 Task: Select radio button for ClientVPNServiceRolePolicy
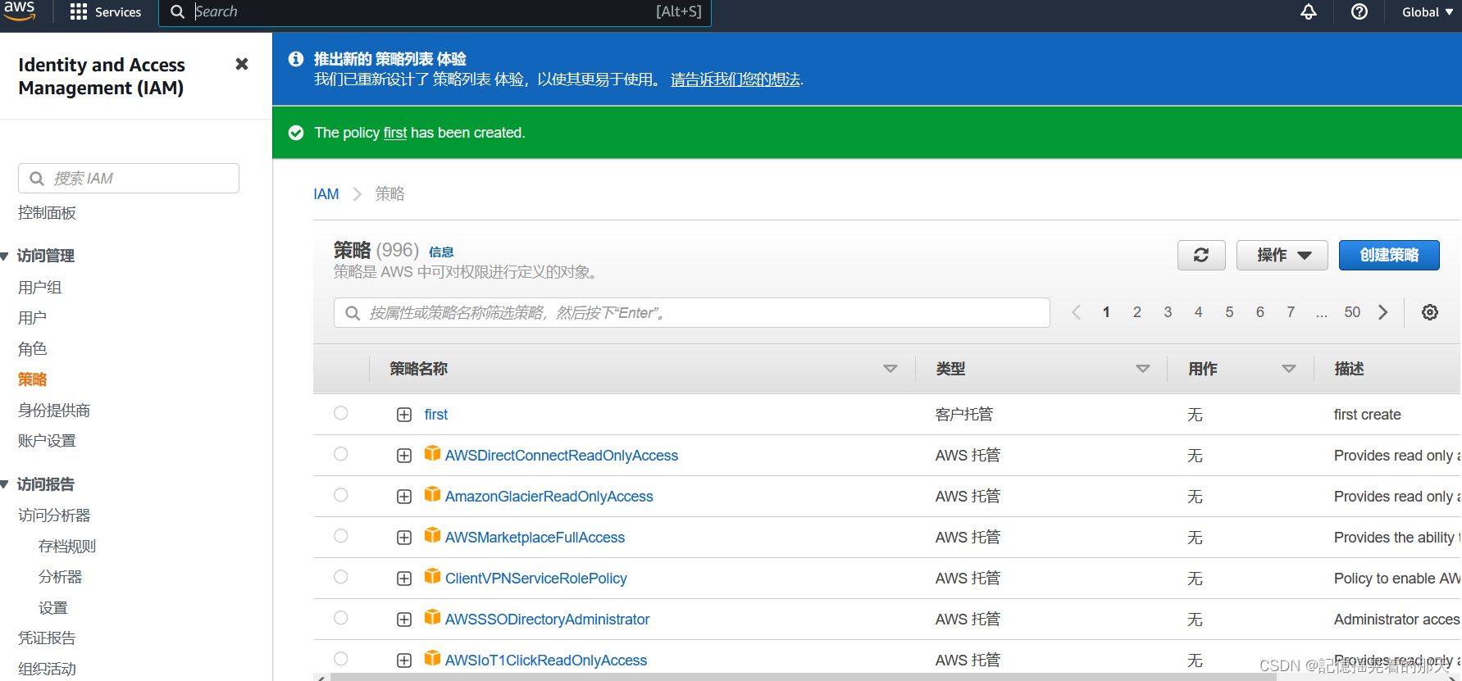click(341, 577)
